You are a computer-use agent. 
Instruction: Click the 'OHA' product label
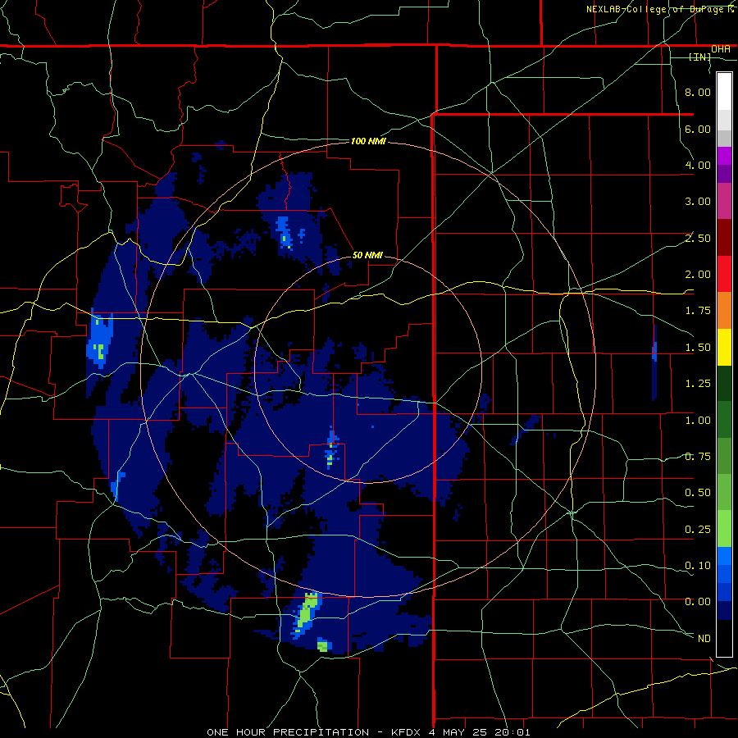click(x=721, y=49)
